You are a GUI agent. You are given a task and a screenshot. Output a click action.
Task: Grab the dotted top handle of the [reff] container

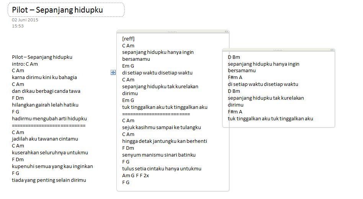[x=172, y=31]
